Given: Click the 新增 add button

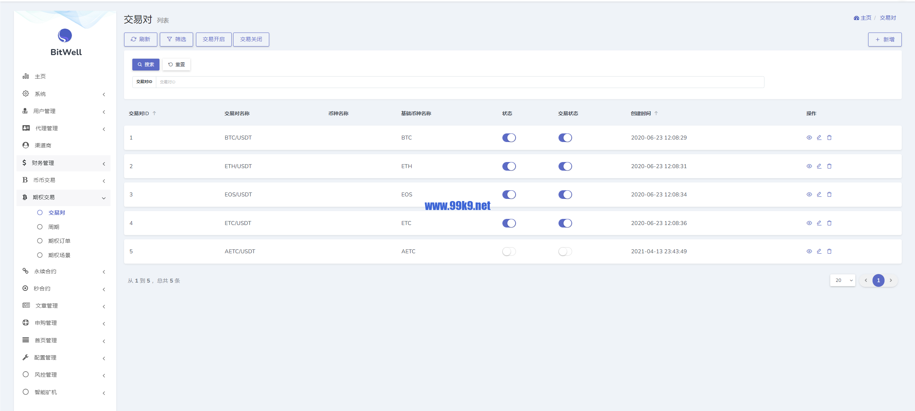Looking at the screenshot, I should 885,39.
